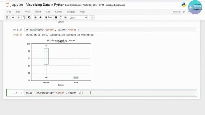
Task: Insert a cell below with the plus icon
Action: coord(13,18)
